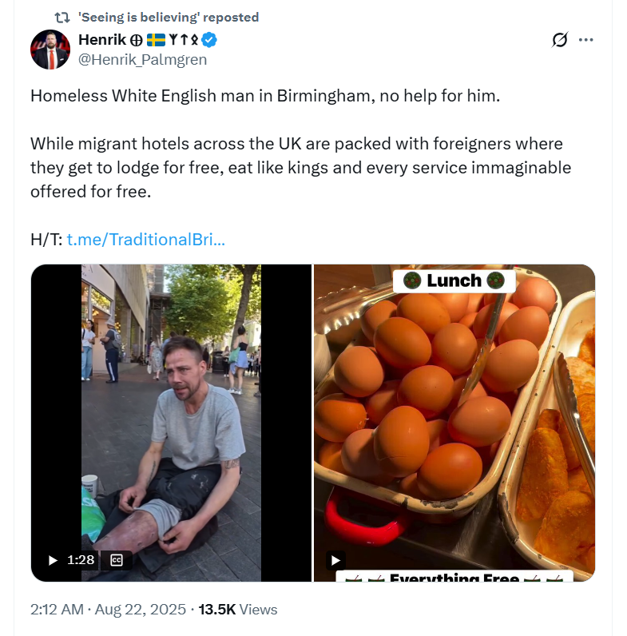Play the homeless man video
Screen dimensions: 627x636
pyautogui.click(x=53, y=560)
